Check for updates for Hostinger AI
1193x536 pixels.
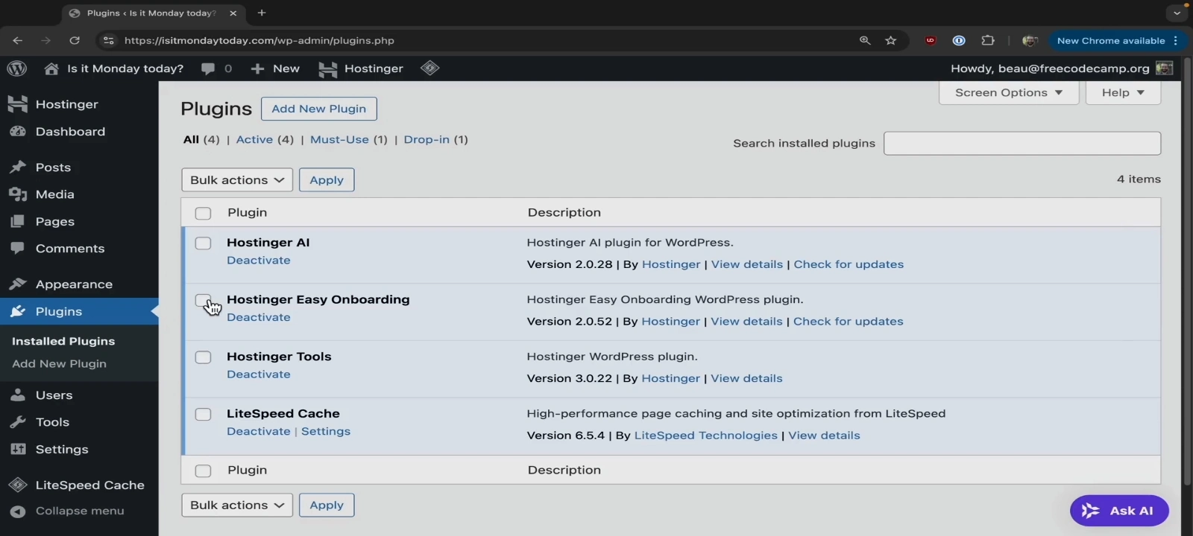(x=849, y=265)
